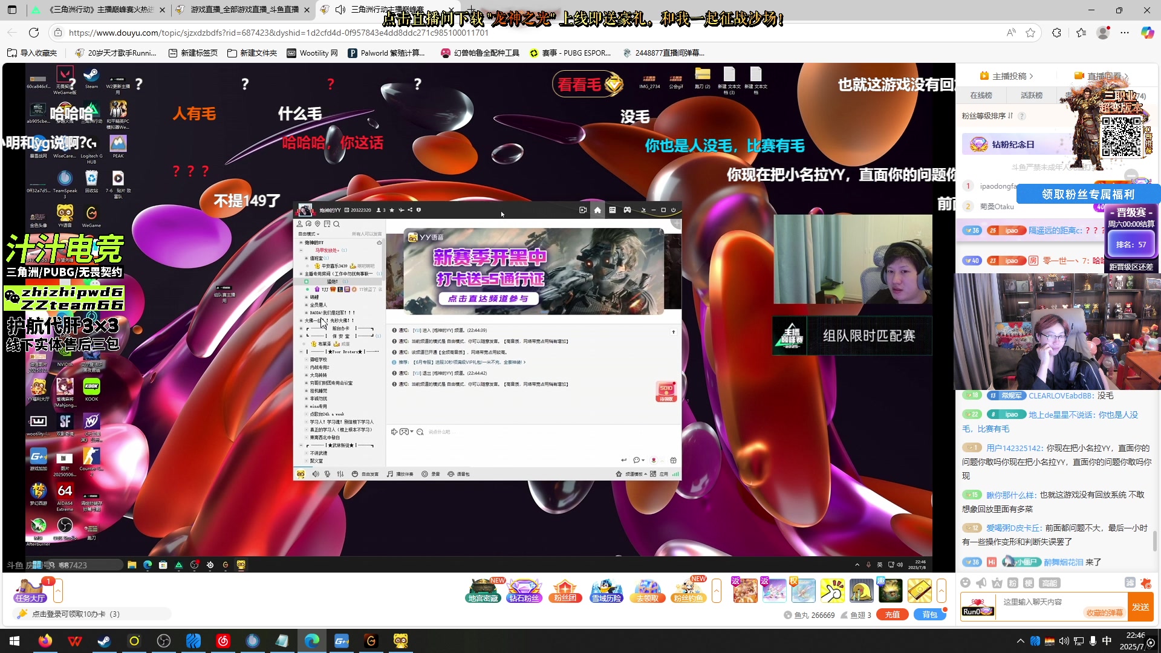Image resolution: width=1161 pixels, height=653 pixels.
Task: Mute the audio-playing Douyu tab
Action: (x=340, y=10)
